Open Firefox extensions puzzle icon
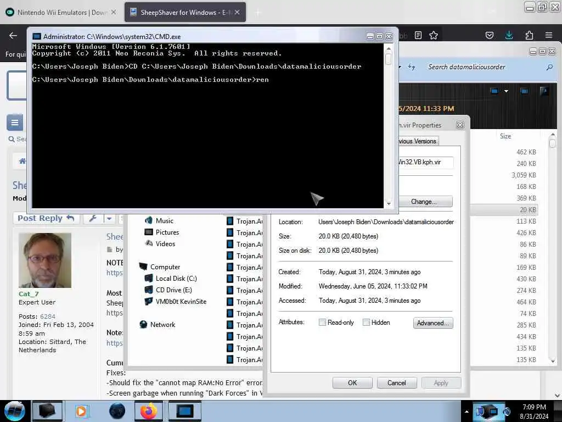The height and width of the screenshot is (422, 562). point(529,35)
